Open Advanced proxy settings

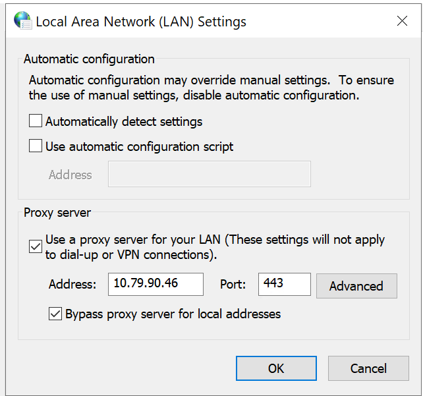[x=356, y=286]
